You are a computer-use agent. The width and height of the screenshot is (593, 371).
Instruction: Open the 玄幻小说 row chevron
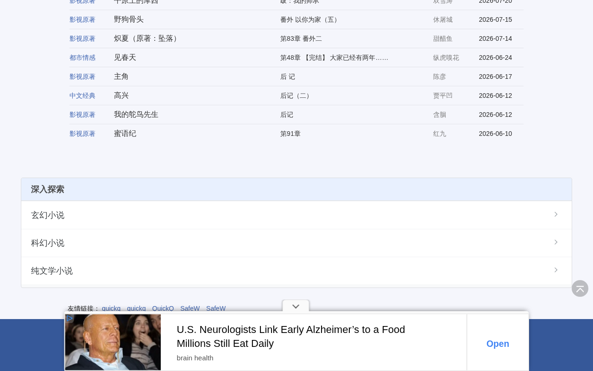click(556, 214)
